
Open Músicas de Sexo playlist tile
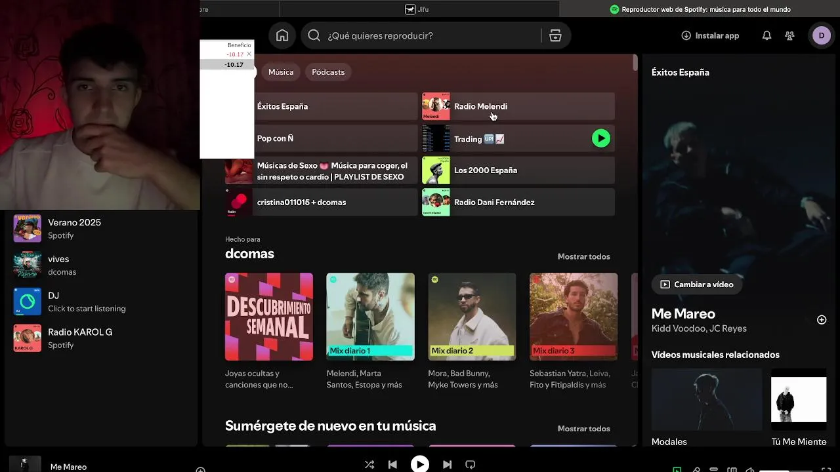click(x=321, y=170)
